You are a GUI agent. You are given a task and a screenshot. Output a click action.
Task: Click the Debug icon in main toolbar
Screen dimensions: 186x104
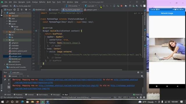point(104,6)
